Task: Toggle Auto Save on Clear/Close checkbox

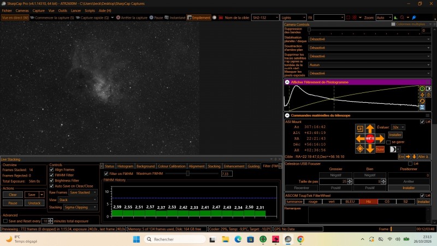Action: (51, 186)
